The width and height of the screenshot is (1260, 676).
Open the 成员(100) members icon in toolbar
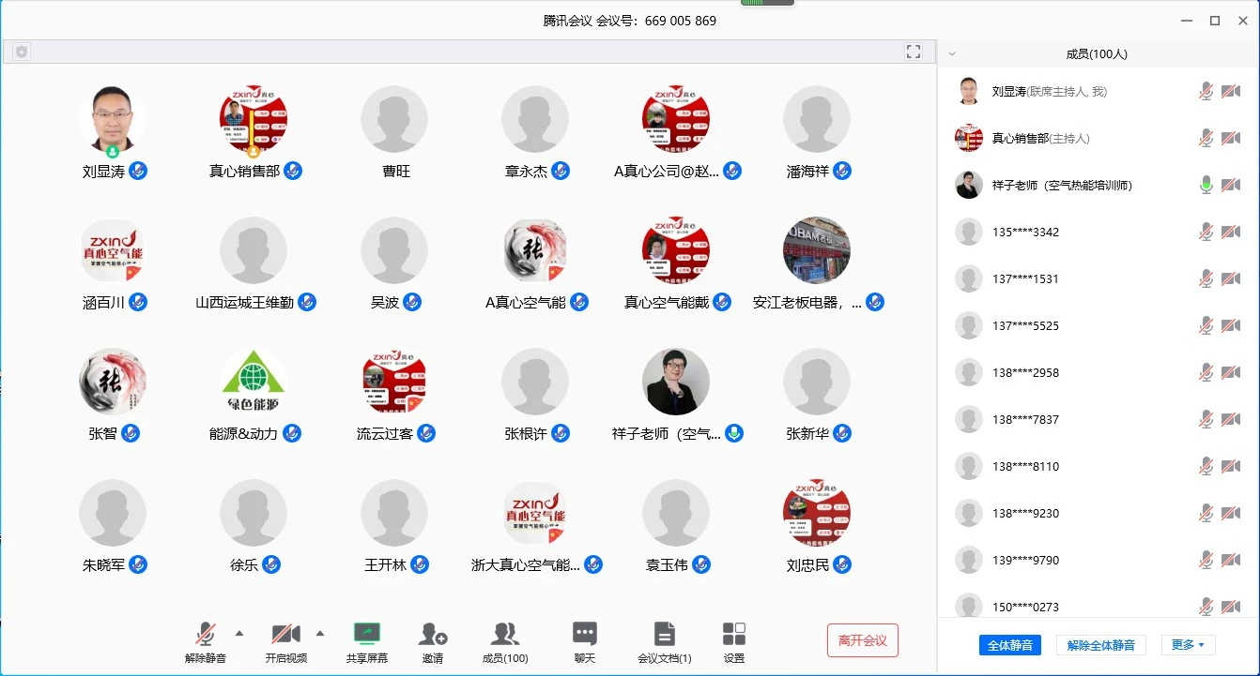505,635
